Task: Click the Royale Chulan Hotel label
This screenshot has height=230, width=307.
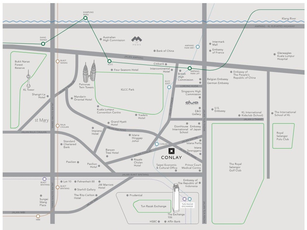Action: [x=138, y=162]
